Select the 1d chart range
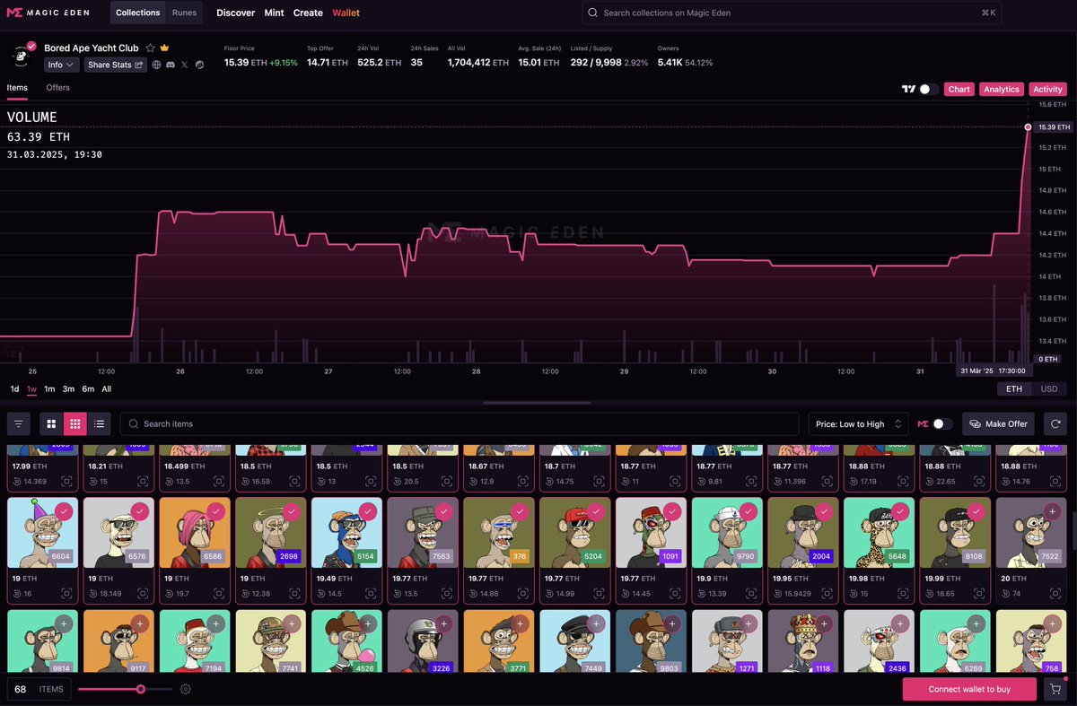Image resolution: width=1077 pixels, height=706 pixels. click(14, 388)
